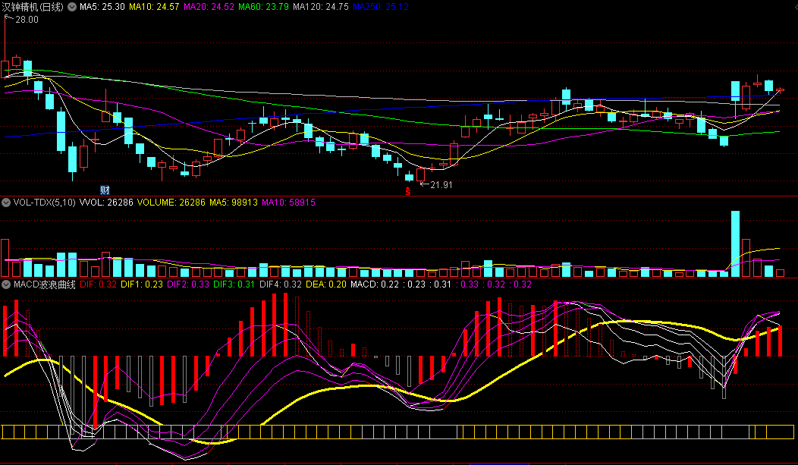Screen dimensions: 798x465
Task: Click the volume MA5: 98913 value
Action: point(234,203)
